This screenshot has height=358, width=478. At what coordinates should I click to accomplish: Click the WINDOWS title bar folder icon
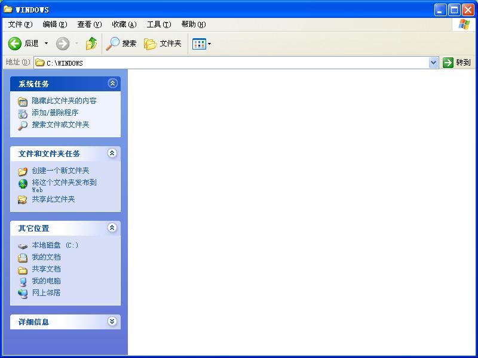tap(8, 9)
